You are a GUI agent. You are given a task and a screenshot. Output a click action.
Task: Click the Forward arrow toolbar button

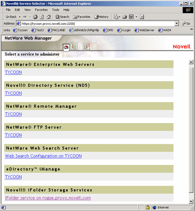(x=25, y=17)
